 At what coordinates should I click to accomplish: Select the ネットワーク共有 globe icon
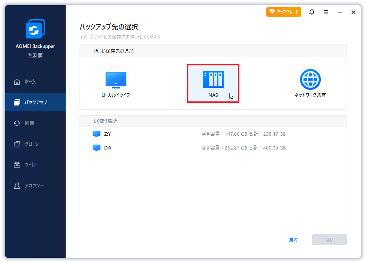coord(310,79)
